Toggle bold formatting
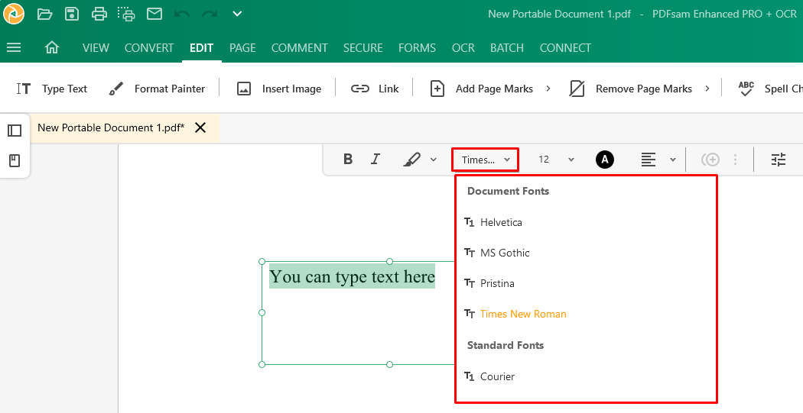This screenshot has width=803, height=413. [348, 160]
